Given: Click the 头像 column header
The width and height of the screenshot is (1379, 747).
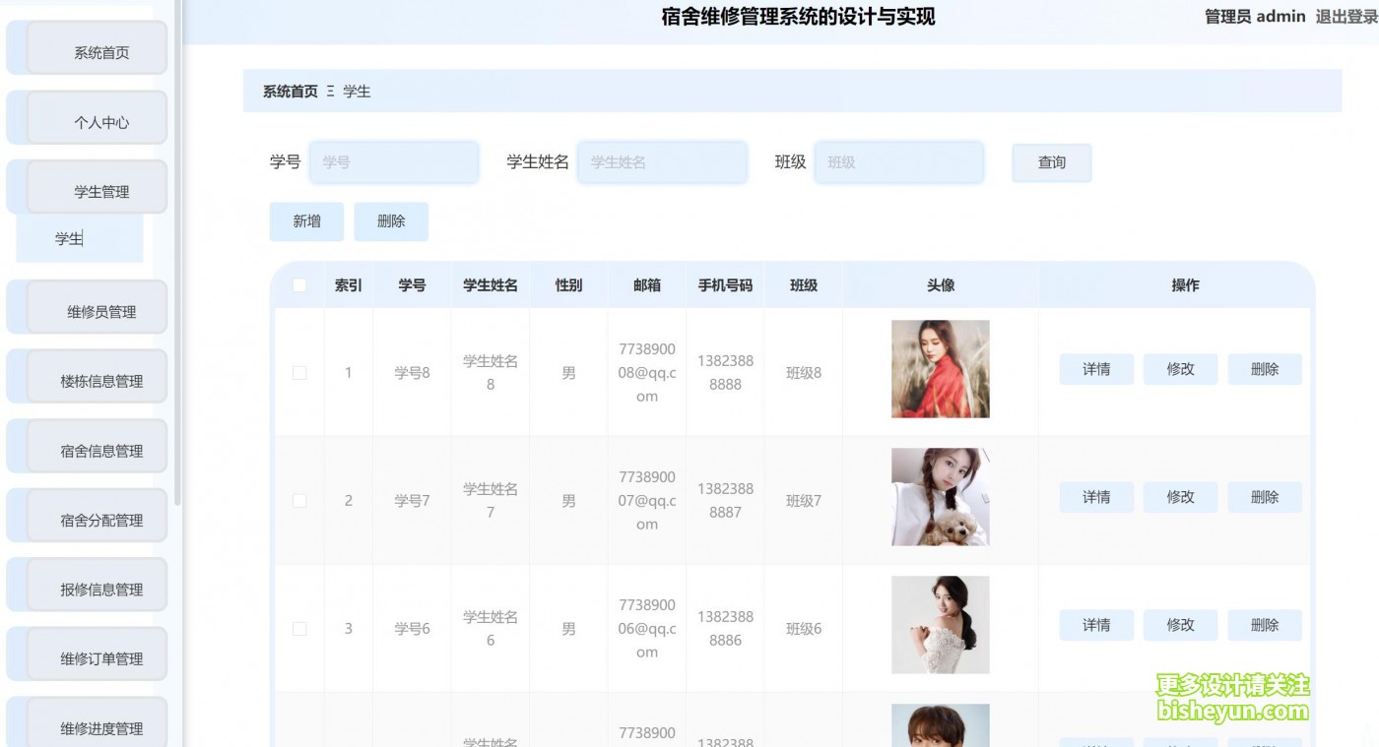Looking at the screenshot, I should pos(941,285).
